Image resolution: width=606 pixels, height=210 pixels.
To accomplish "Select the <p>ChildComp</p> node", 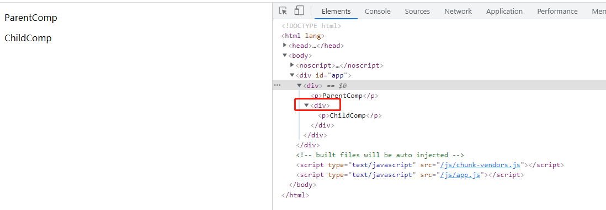I will (x=350, y=115).
